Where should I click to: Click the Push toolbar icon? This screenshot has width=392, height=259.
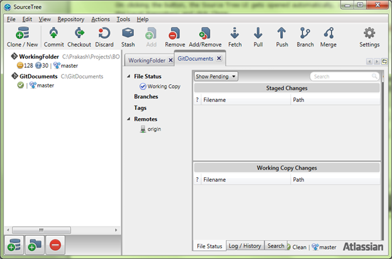coord(281,33)
